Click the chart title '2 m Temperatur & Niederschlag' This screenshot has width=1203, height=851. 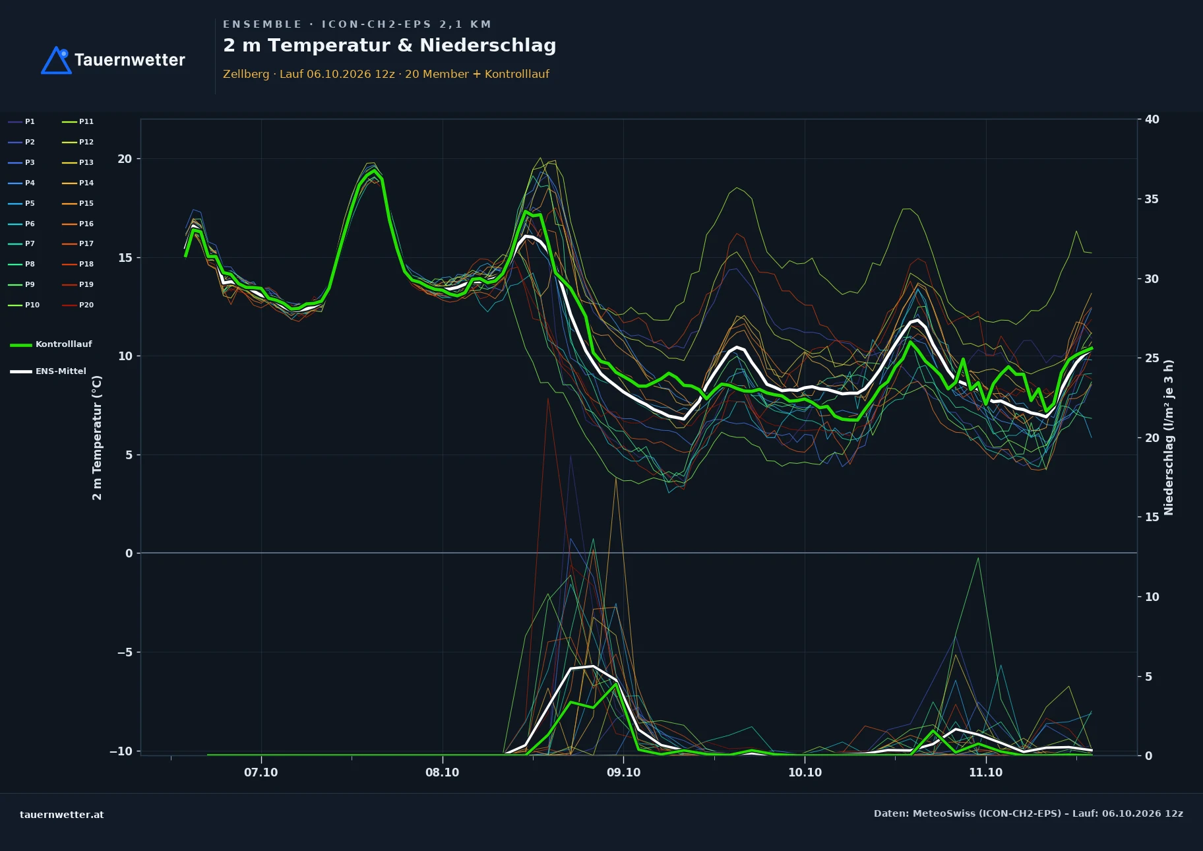click(x=390, y=46)
